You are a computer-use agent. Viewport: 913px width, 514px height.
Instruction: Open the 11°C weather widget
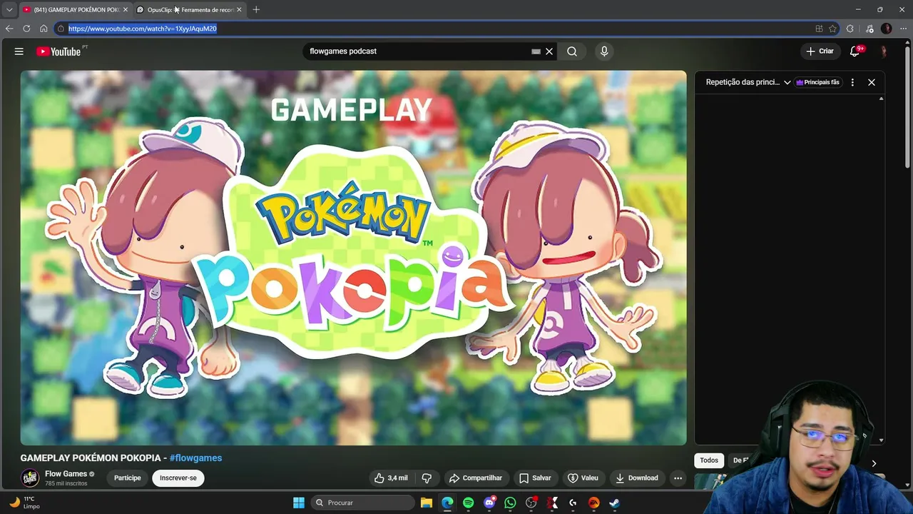(24, 503)
